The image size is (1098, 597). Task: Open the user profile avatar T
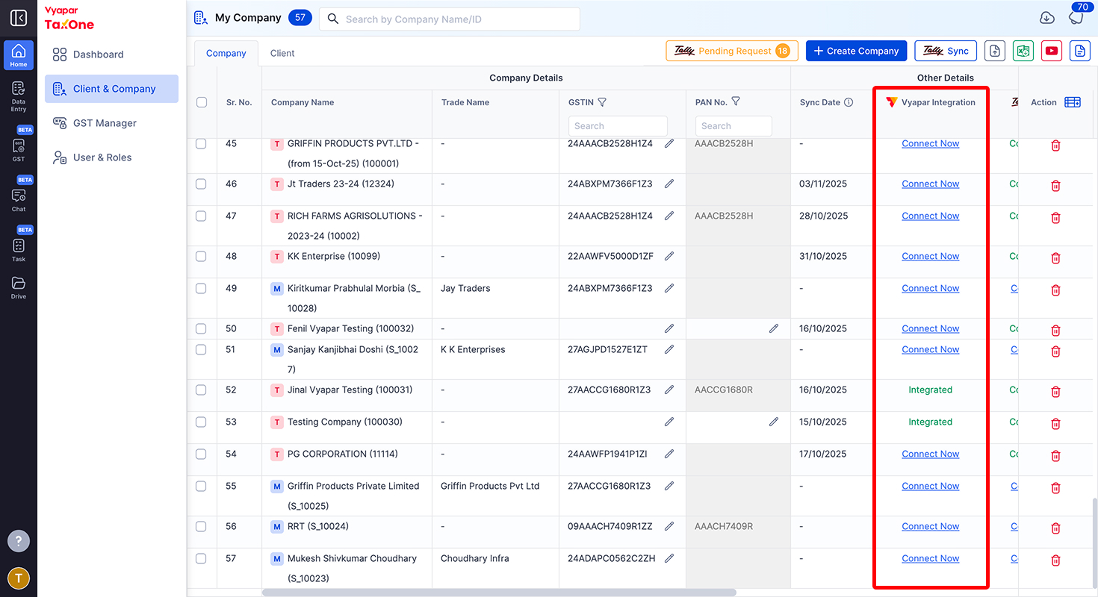[19, 578]
